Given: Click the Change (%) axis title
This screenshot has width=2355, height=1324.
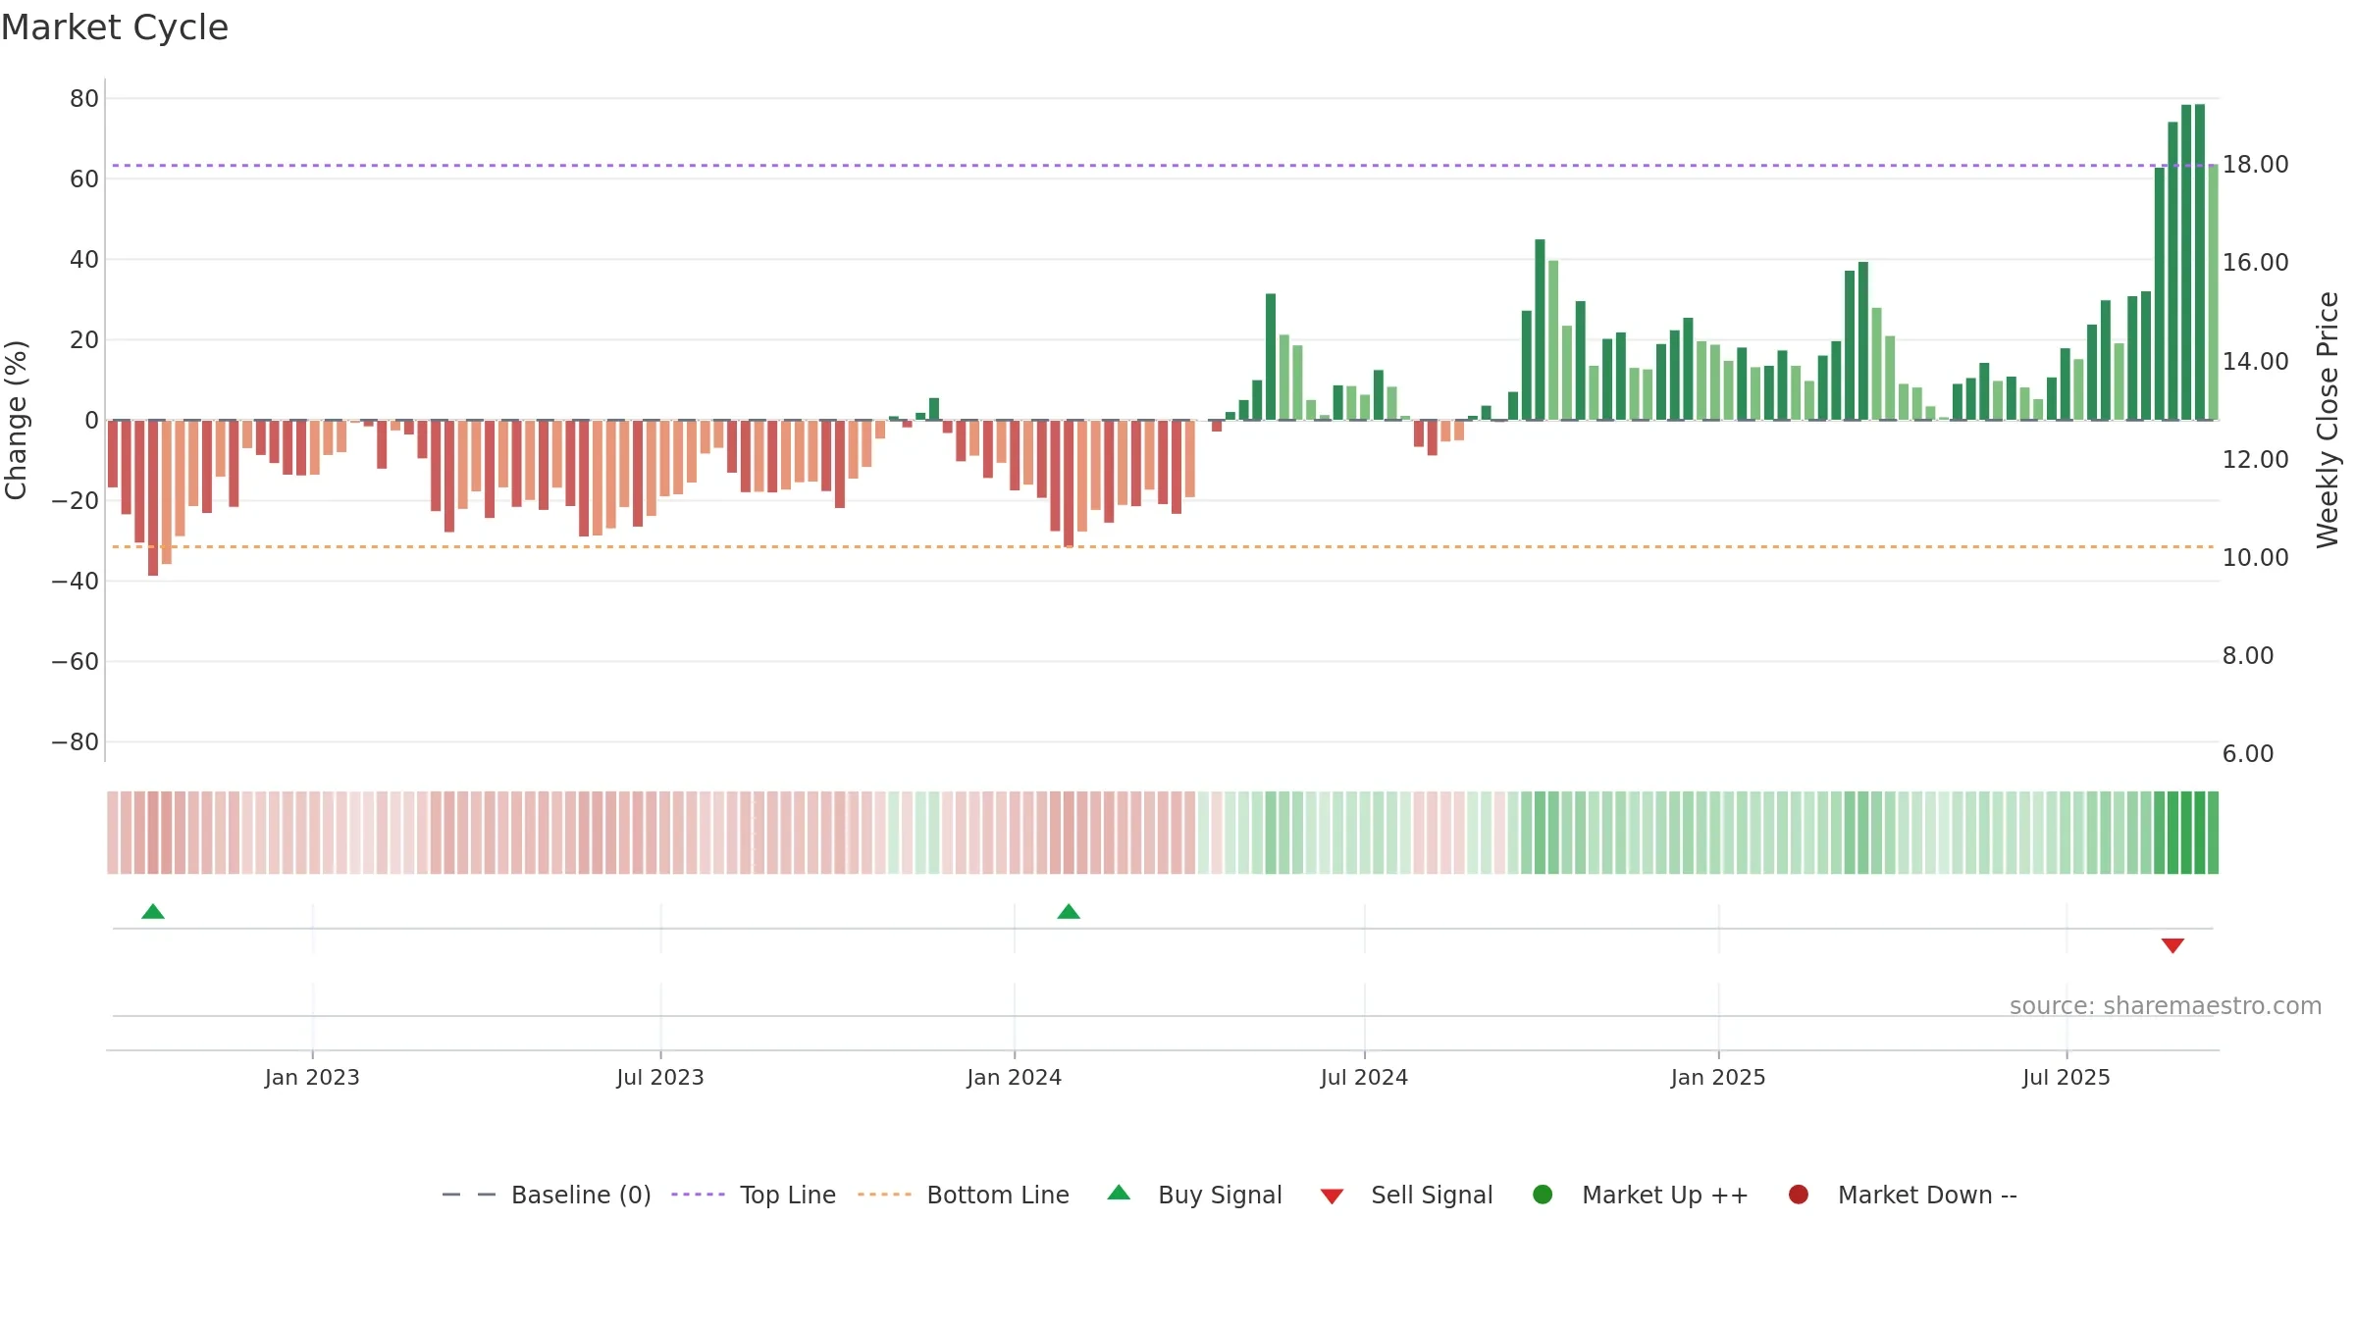Looking at the screenshot, I should point(16,420).
